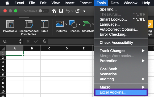This screenshot has height=97, width=154.
Task: Open the Window menu
Action: tap(131, 3)
